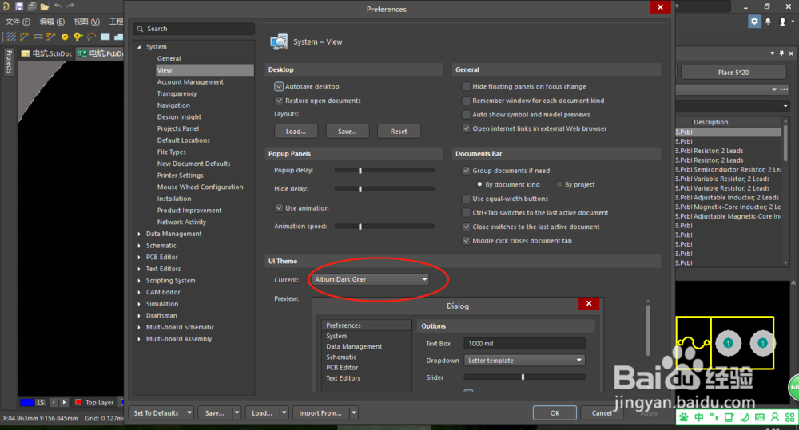Toggle Middle click closes document tab
The height and width of the screenshot is (430, 799).
pos(466,241)
